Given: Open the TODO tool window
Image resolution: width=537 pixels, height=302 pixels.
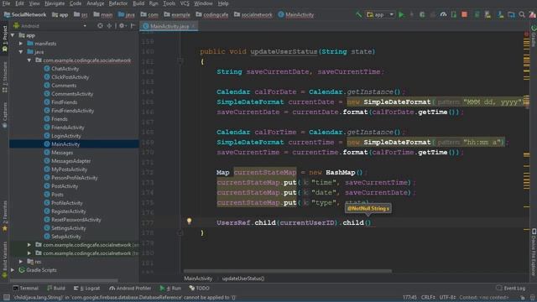Looking at the screenshot, I should [200, 289].
